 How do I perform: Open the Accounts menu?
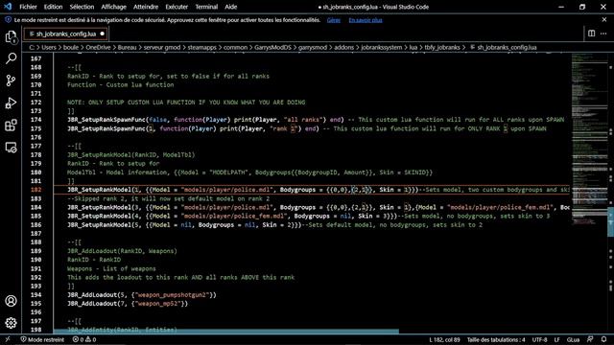coord(11,301)
